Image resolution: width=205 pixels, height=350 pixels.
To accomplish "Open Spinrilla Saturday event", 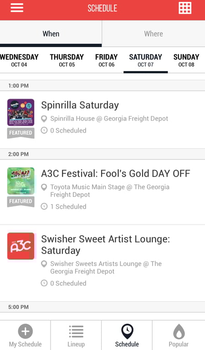I will click(102, 120).
